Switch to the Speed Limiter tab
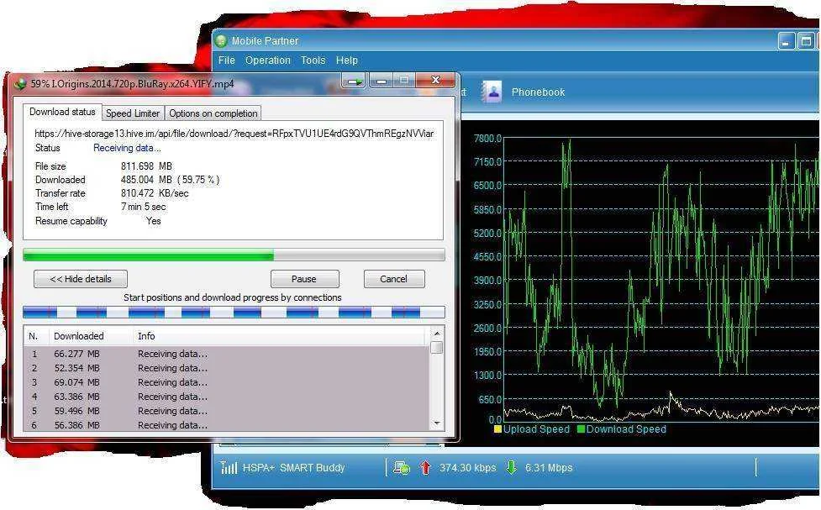The height and width of the screenshot is (510, 821). pos(133,113)
